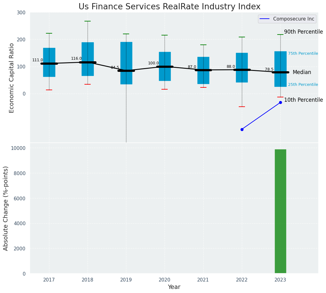Select the 2021 tick on the Year axis
The image size is (326, 293).
(x=203, y=280)
